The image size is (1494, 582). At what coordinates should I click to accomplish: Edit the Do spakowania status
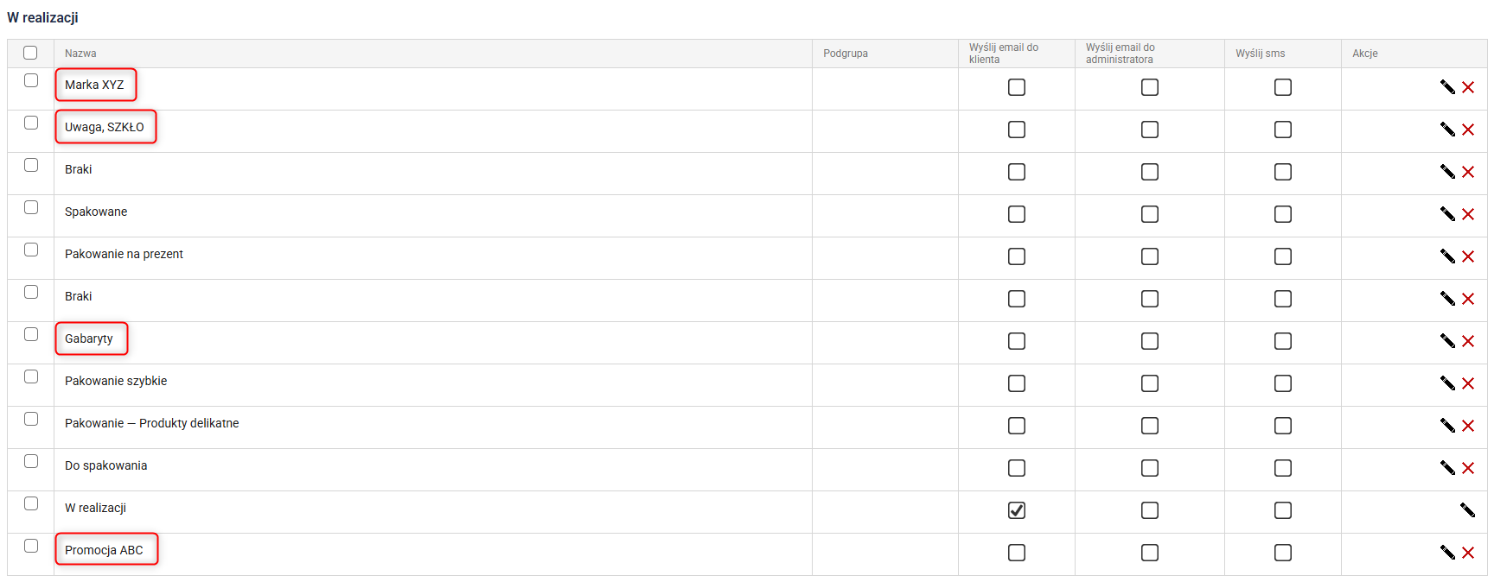tap(1447, 468)
